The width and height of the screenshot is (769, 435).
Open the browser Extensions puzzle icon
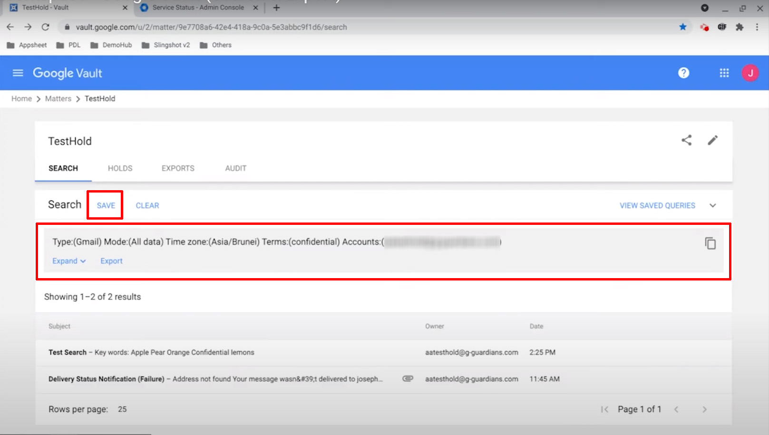739,27
